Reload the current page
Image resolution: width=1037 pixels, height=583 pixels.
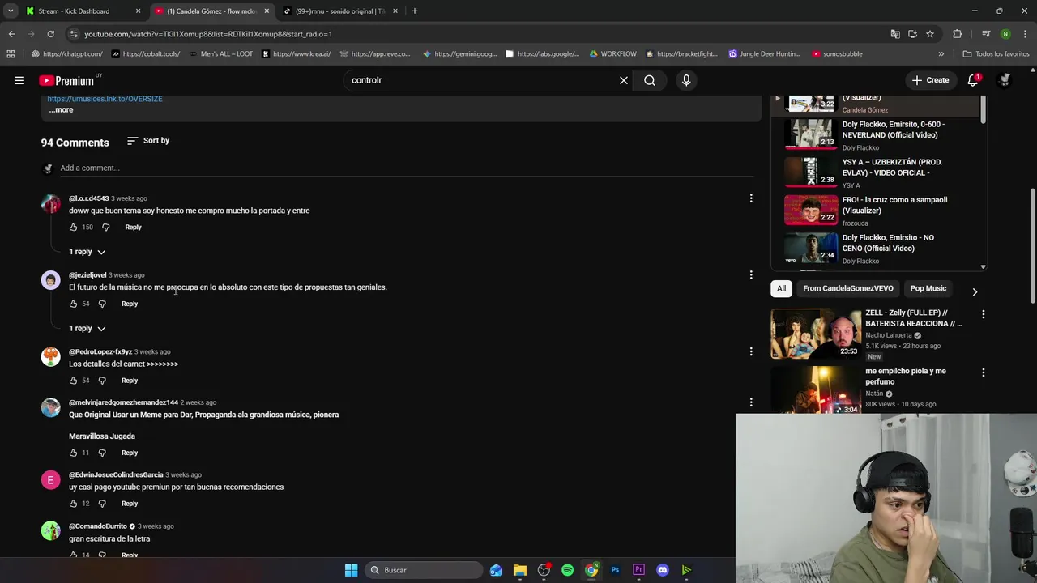pos(50,34)
